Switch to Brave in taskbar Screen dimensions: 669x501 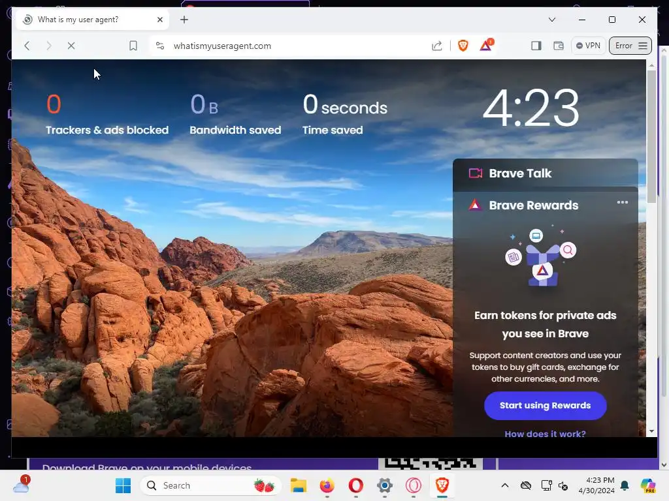click(442, 485)
